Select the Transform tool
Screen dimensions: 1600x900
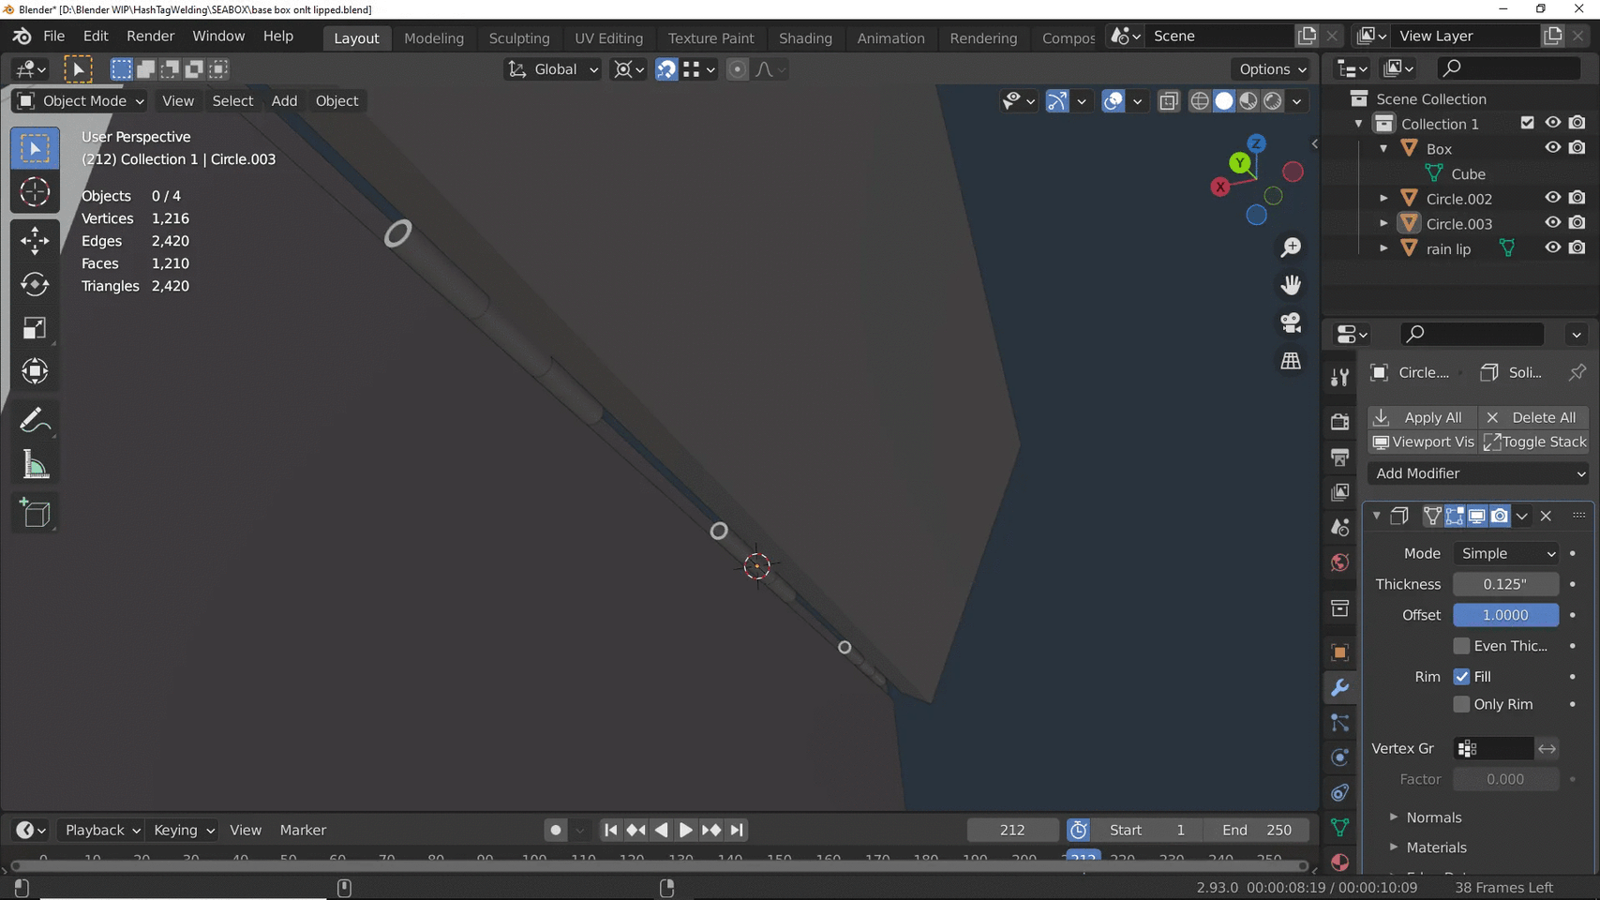[35, 371]
